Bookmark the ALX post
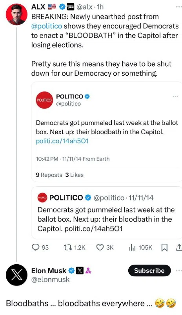Image resolution: width=182 pixels, height=315 pixels. (164, 248)
